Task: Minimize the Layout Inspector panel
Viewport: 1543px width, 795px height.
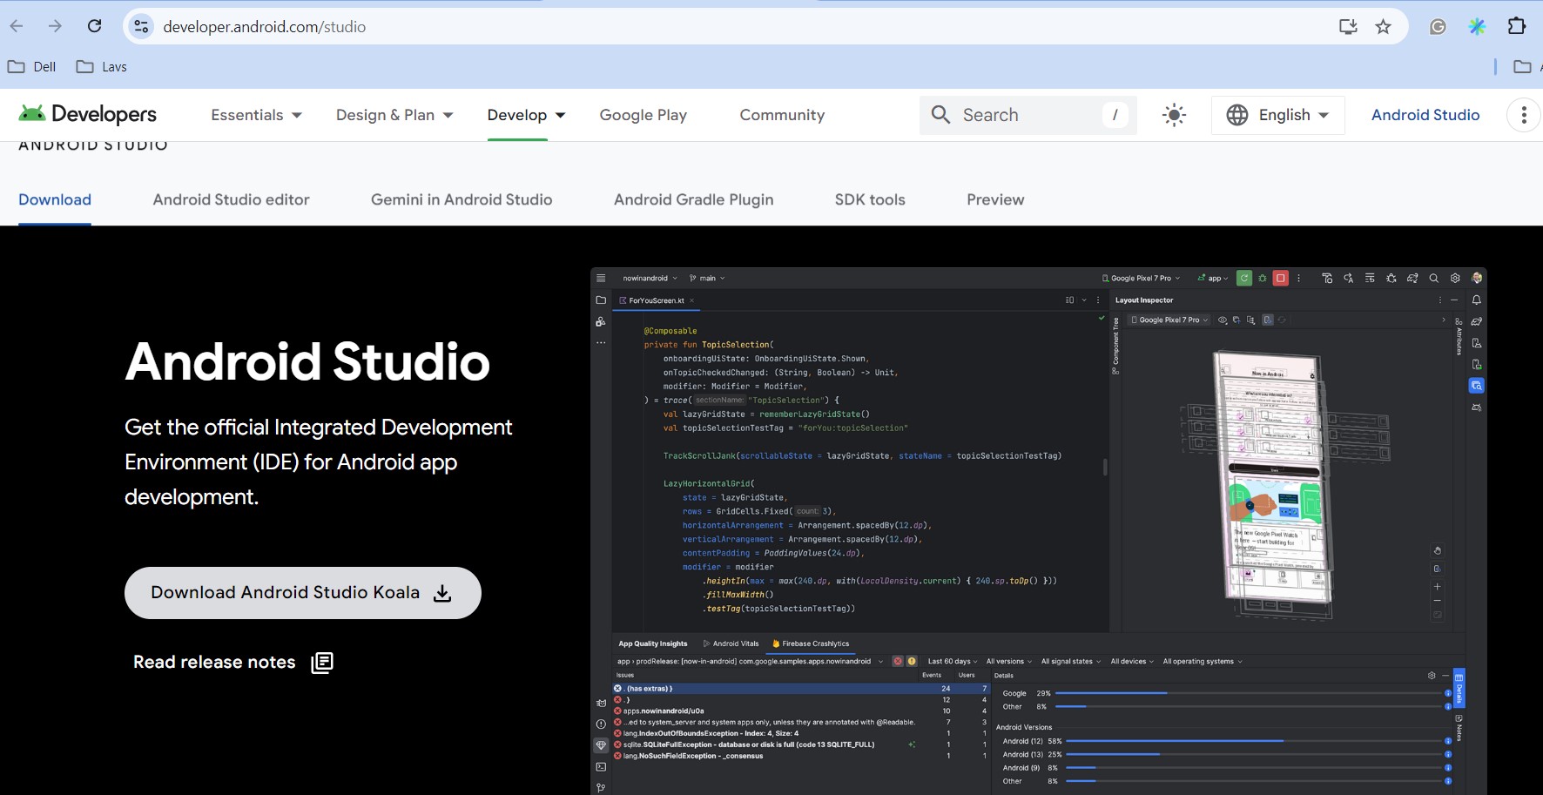Action: pyautogui.click(x=1454, y=300)
